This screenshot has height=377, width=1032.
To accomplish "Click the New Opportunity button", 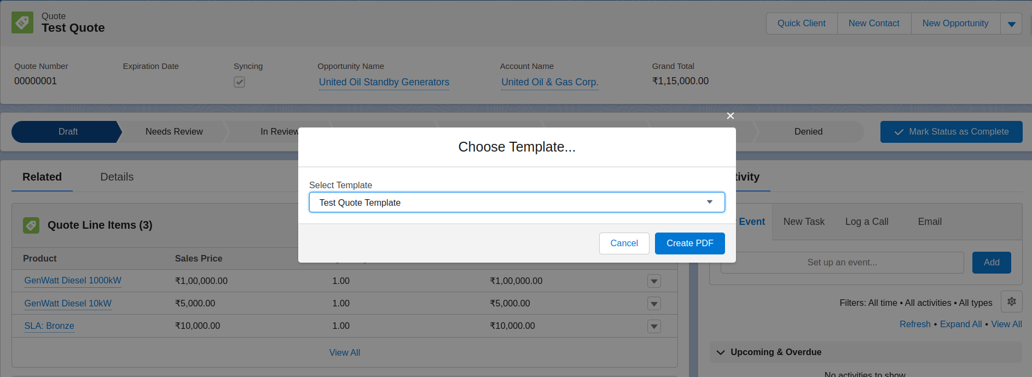I will (x=955, y=24).
